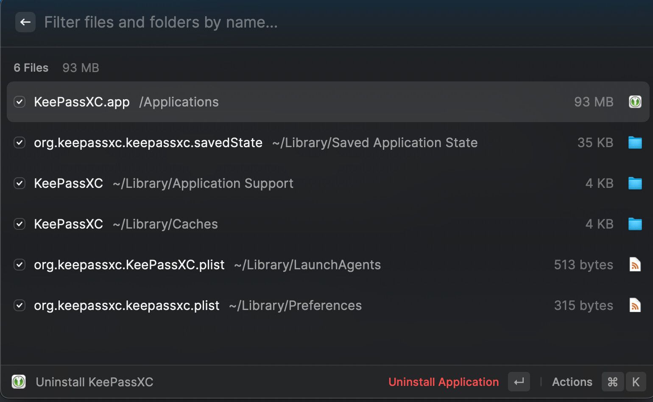The image size is (653, 402).
Task: Click the 6 Files header label
Action: (31, 68)
